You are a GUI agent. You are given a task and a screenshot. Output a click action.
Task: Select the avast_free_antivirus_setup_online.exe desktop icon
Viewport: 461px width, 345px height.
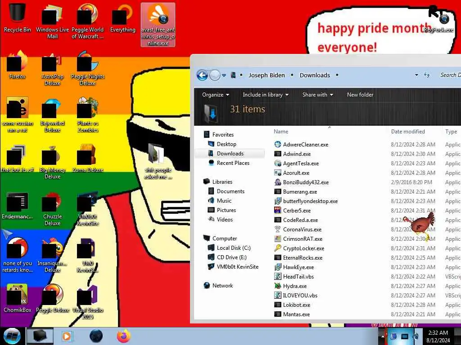[158, 25]
